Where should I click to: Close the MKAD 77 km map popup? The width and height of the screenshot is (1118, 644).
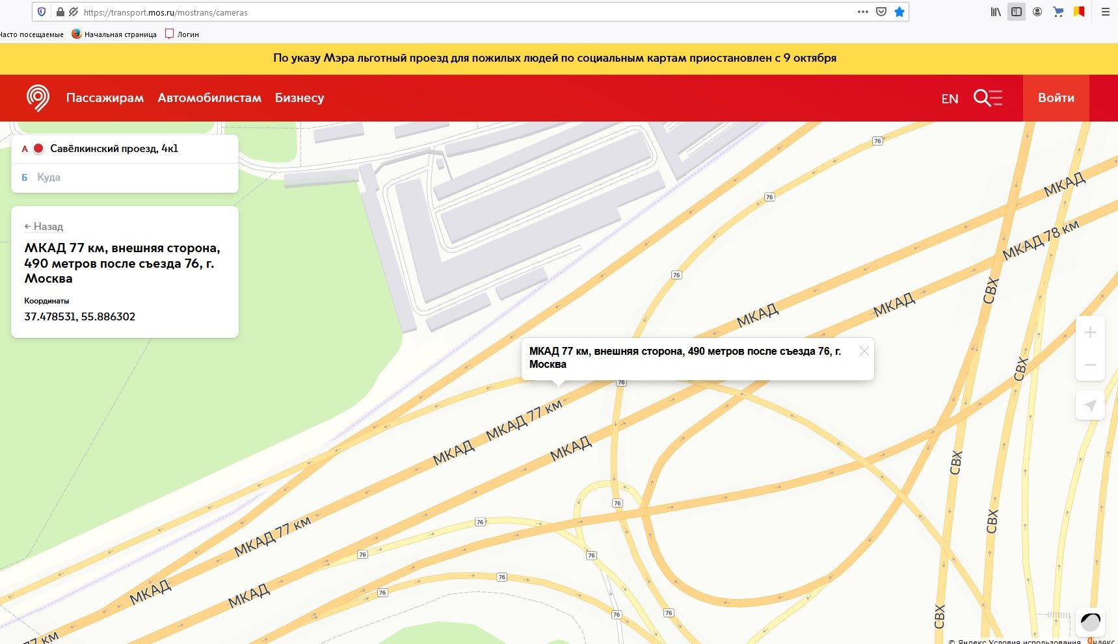tap(864, 351)
